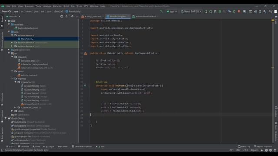Screen dimensions: 278x156
Task: Open the Build Variants side tab
Action: pos(2,134)
